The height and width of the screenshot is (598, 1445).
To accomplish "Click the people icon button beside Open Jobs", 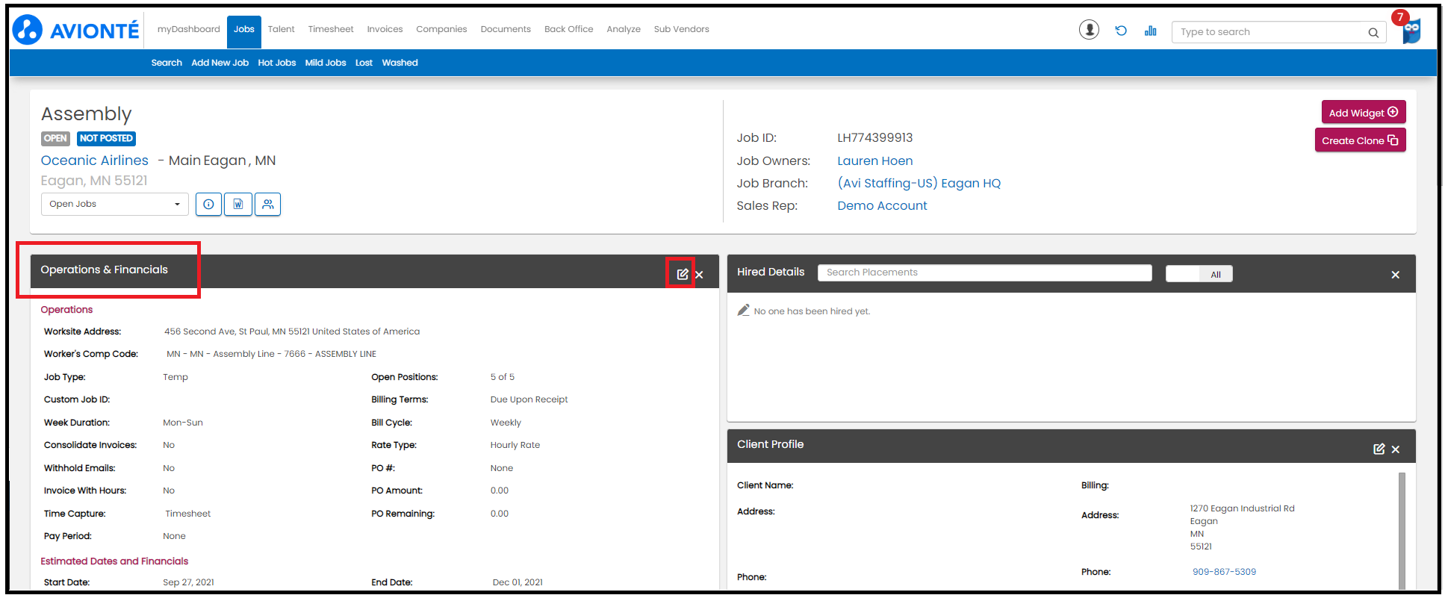I will (268, 205).
